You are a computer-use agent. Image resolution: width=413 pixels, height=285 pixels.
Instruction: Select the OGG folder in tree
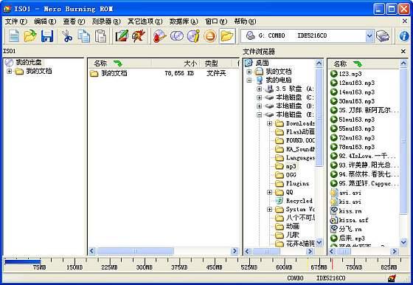pyautogui.click(x=291, y=175)
